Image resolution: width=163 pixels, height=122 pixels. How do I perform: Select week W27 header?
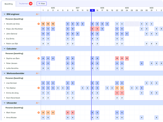coord(78,8)
